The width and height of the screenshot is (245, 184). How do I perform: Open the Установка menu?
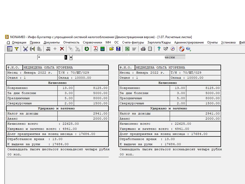click(228, 42)
